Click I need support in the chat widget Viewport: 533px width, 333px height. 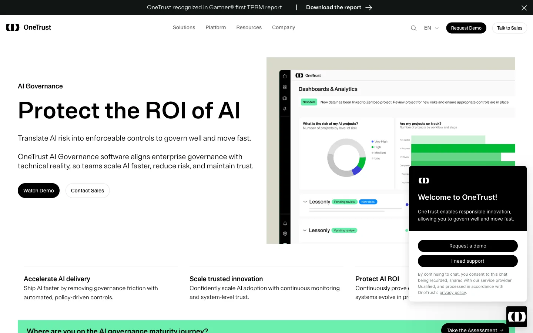click(468, 261)
